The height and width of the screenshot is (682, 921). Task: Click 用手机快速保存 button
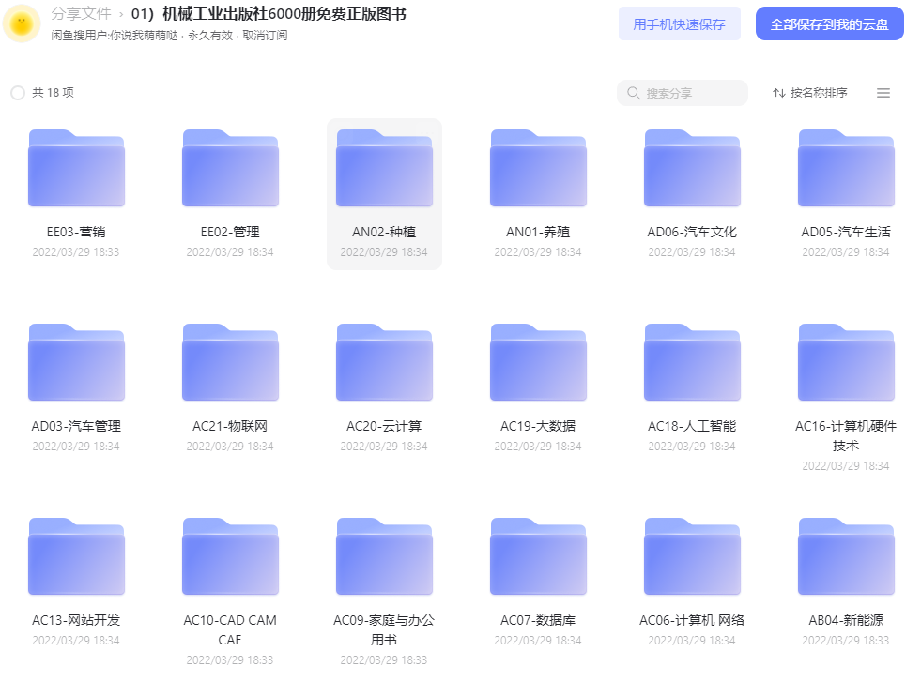point(679,24)
